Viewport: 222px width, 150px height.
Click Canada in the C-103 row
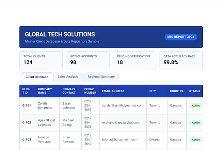(x=175, y=140)
